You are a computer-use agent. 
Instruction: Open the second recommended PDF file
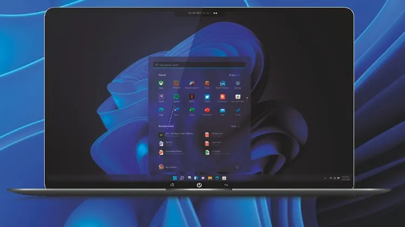click(x=214, y=143)
